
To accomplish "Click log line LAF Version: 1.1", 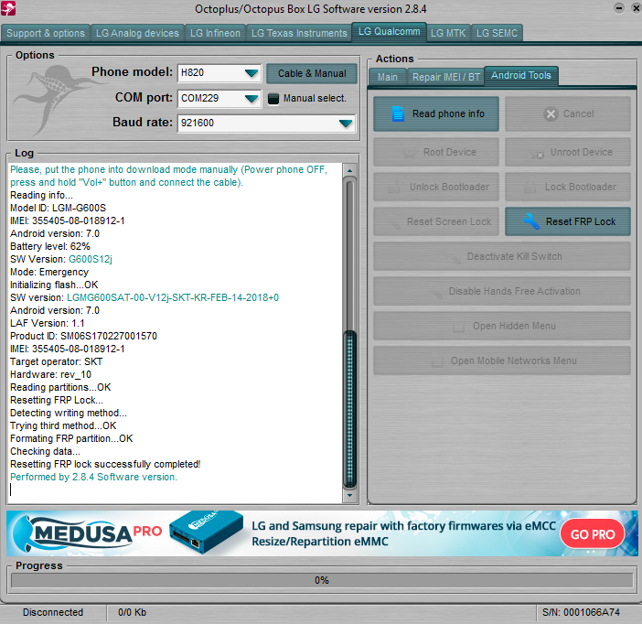I will [x=47, y=323].
